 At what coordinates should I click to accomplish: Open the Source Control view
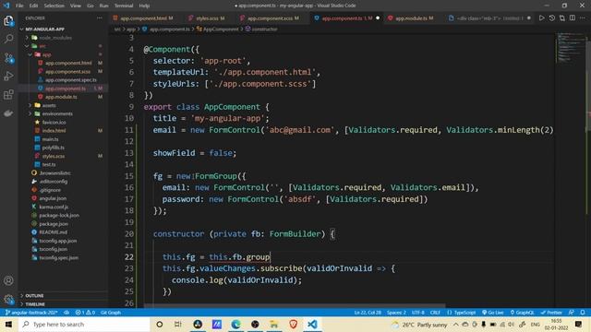pyautogui.click(x=8, y=57)
